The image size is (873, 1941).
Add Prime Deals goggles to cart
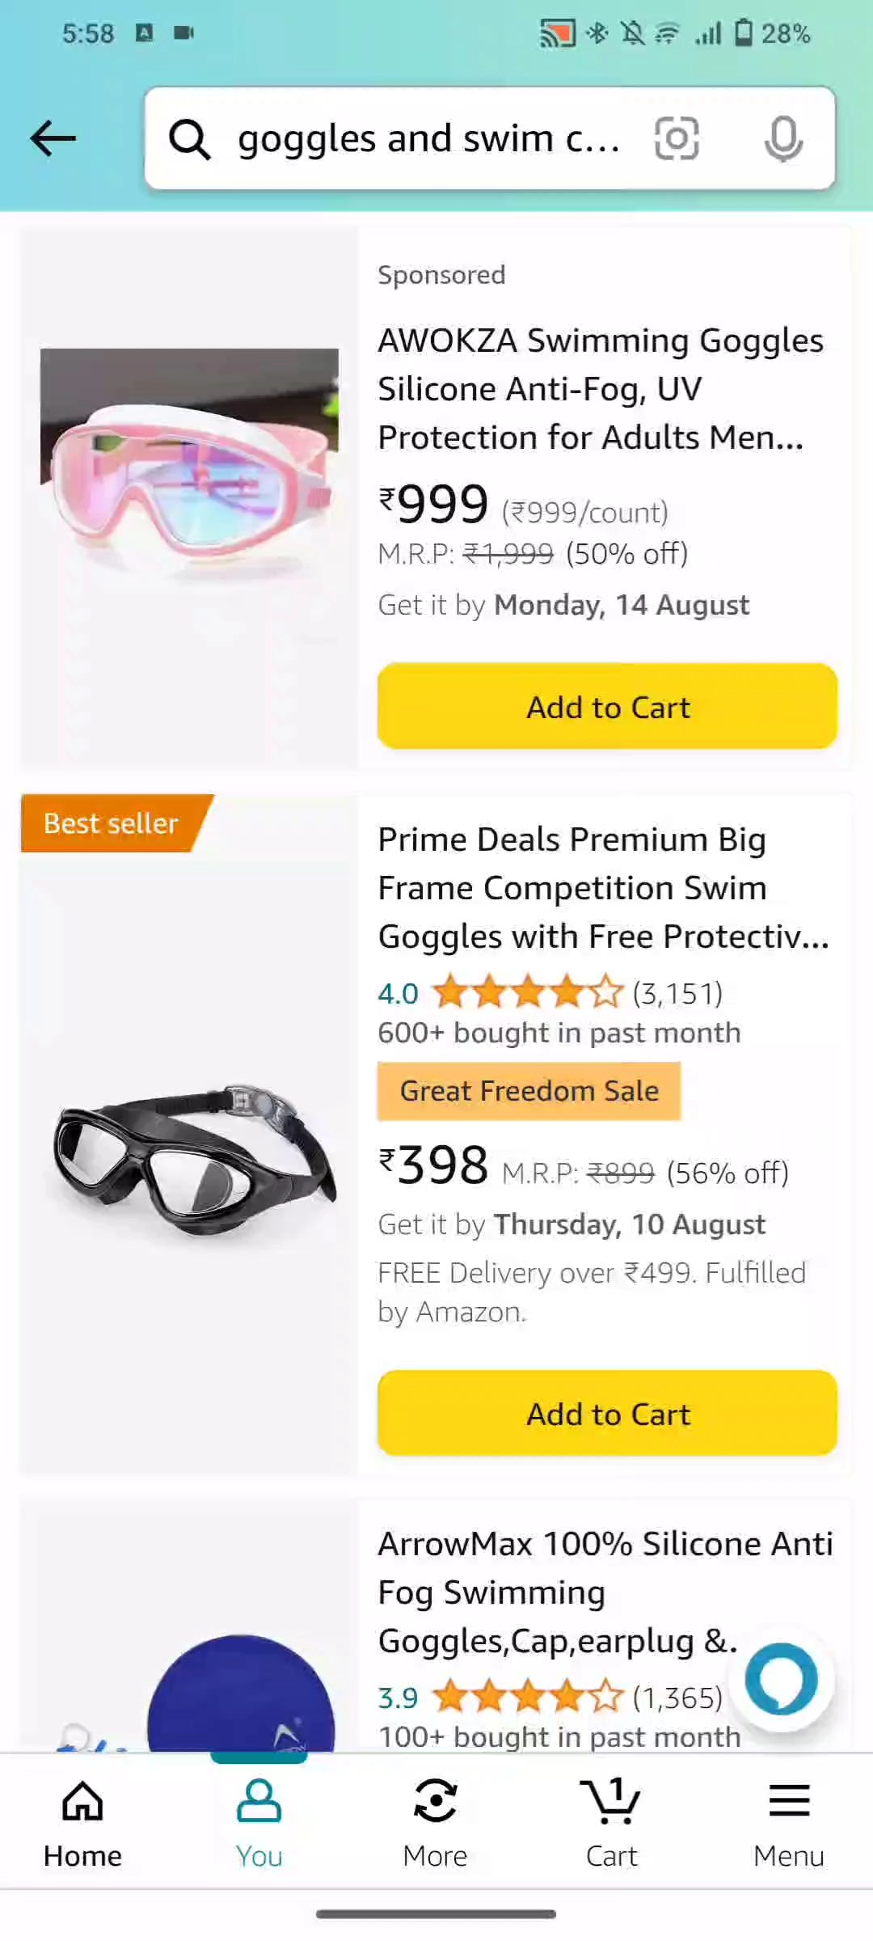click(x=607, y=1414)
